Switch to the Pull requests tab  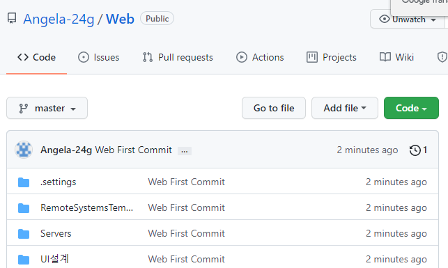tap(178, 57)
